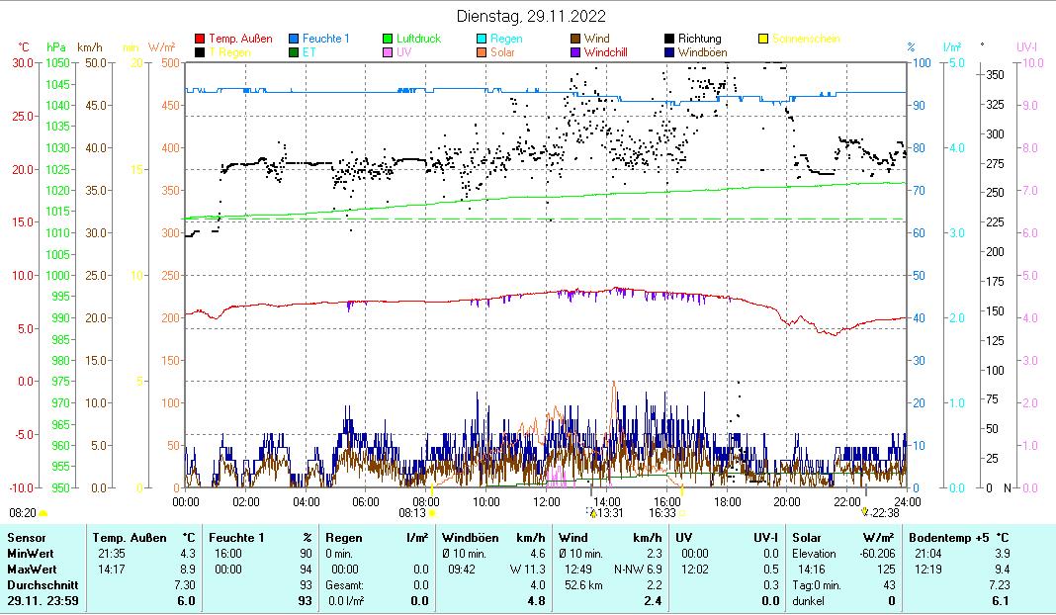Click the blue Feuchte 1 legend square

[294, 40]
